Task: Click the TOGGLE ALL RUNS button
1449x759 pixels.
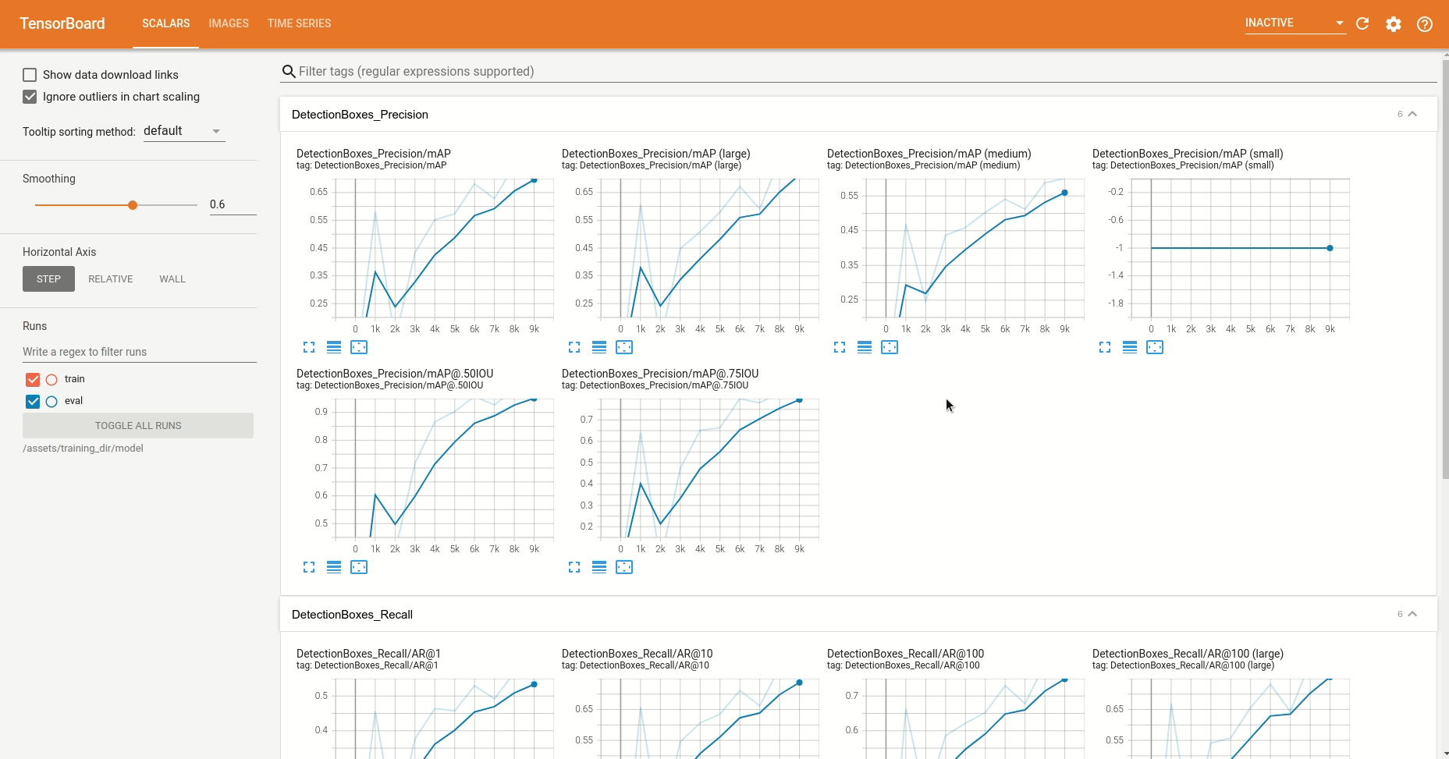Action: [x=138, y=426]
